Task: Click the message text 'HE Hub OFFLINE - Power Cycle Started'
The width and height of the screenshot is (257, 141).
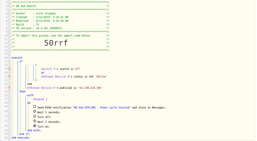Action: click(102, 107)
